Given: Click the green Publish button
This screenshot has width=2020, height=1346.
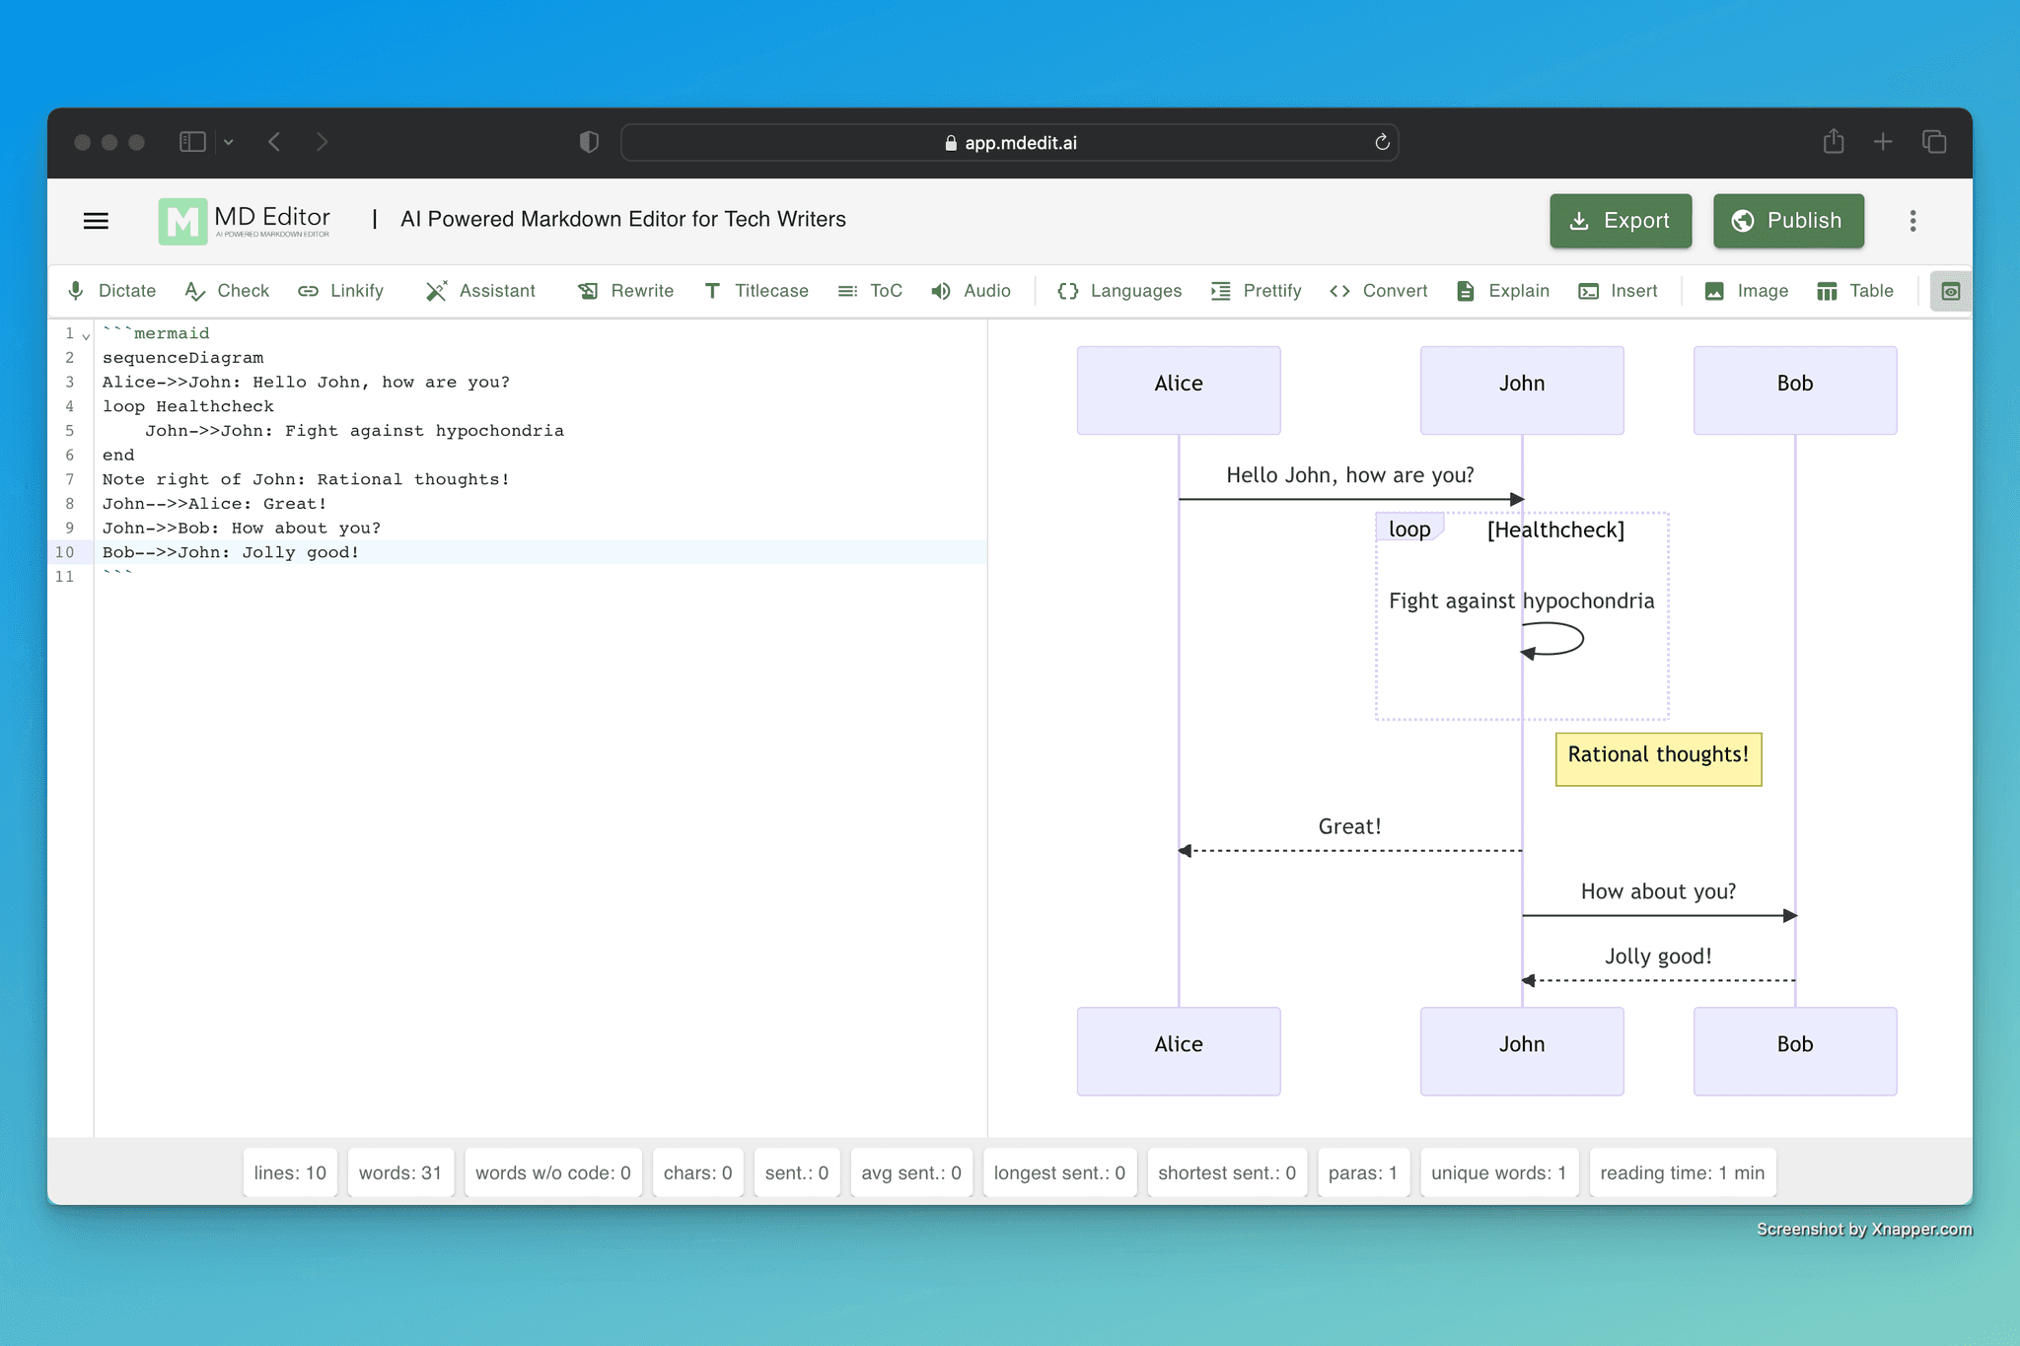Looking at the screenshot, I should tap(1787, 221).
